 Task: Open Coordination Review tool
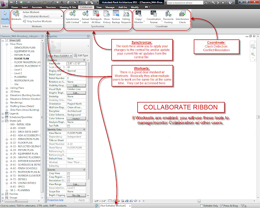point(154,17)
